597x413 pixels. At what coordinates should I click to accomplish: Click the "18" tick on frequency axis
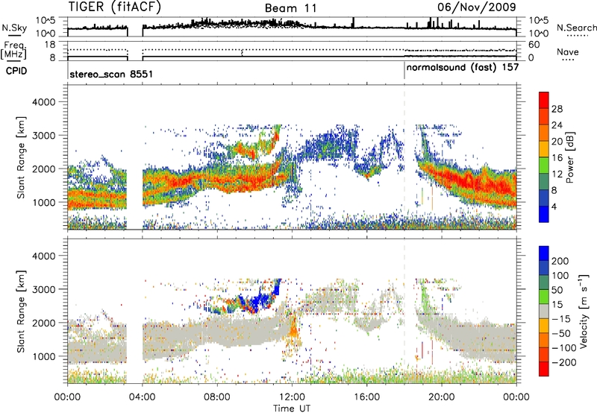click(50, 45)
